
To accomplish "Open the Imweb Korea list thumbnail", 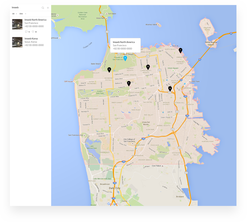I will pyautogui.click(x=17, y=42).
